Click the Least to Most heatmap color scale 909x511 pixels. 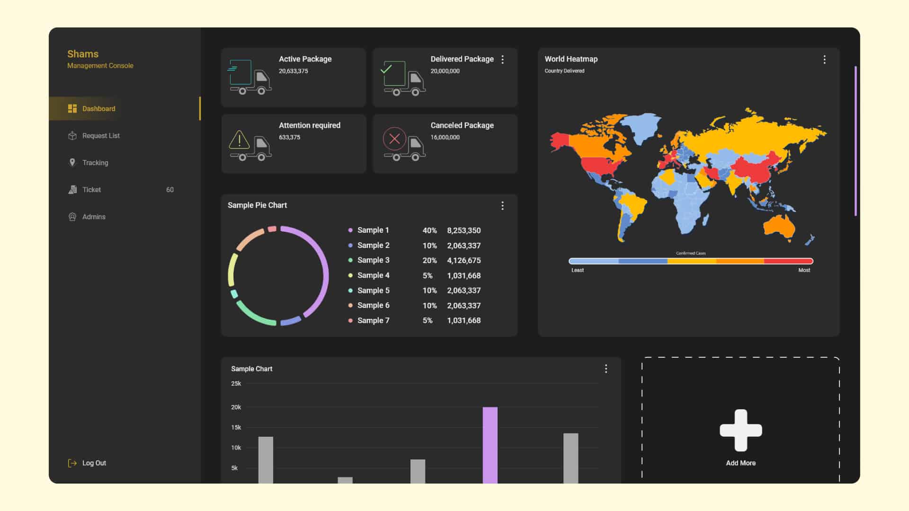[x=691, y=261]
